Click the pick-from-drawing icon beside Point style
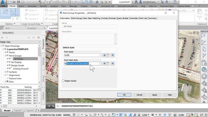The image size is (208, 117). [x=113, y=55]
